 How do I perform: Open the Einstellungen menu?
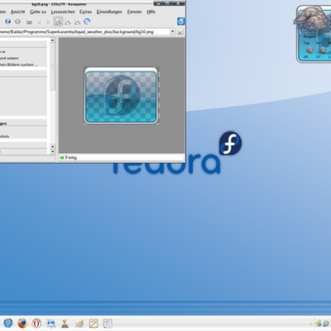coord(109,12)
